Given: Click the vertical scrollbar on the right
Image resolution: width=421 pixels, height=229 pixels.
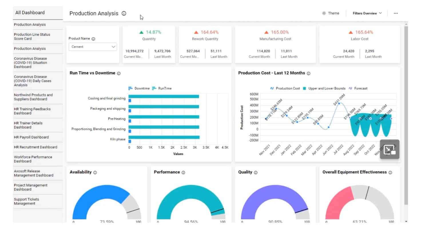Looking at the screenshot, I should pyautogui.click(x=406, y=114).
